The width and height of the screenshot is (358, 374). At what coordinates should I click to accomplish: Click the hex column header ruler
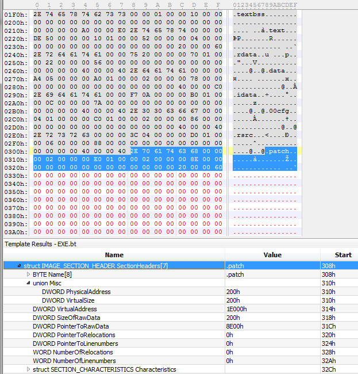point(128,5)
